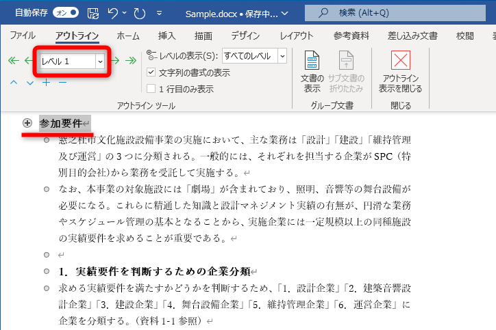Select bullet of paragraph starting 求める実績要件
Image resolution: width=496 pixels, height=330 pixels.
click(x=47, y=288)
